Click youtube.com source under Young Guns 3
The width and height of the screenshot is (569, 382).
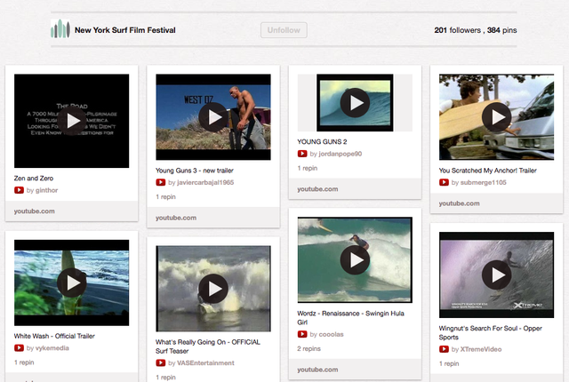(x=176, y=218)
